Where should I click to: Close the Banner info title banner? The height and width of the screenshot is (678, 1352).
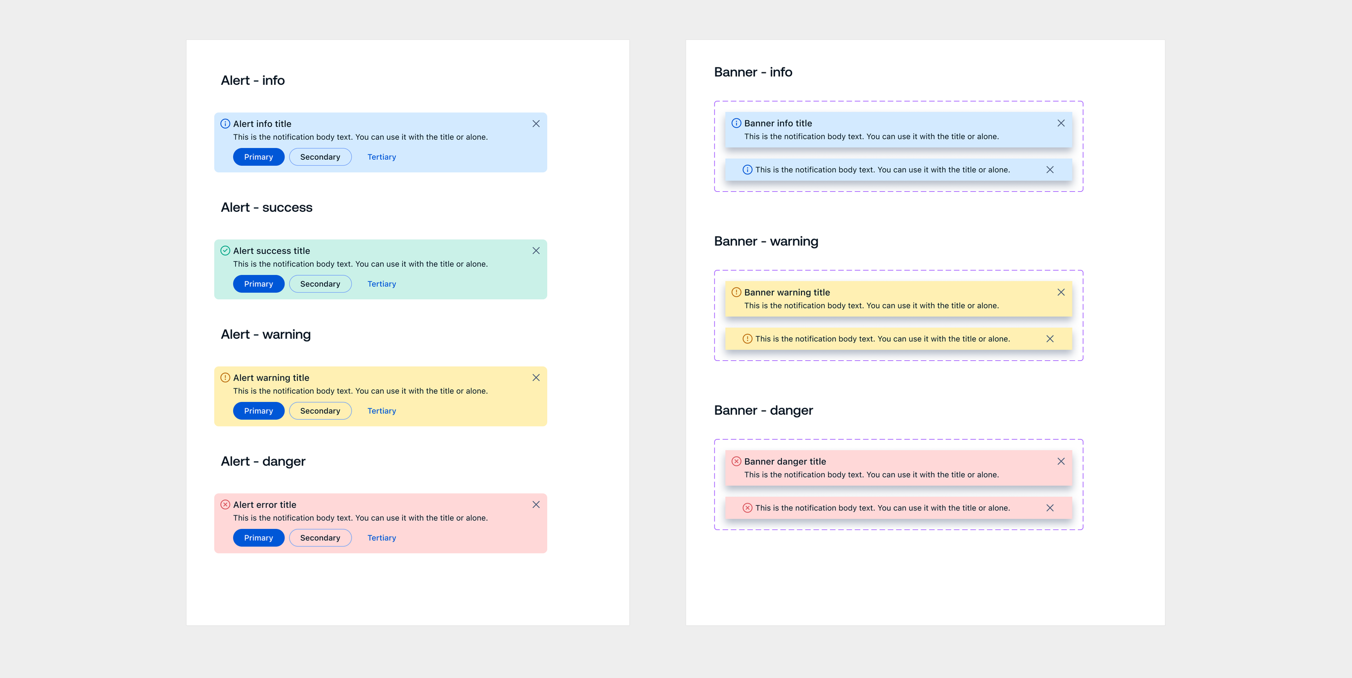[1061, 123]
